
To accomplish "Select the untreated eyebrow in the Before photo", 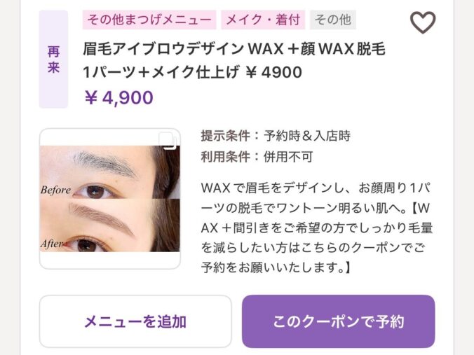I will tap(105, 163).
